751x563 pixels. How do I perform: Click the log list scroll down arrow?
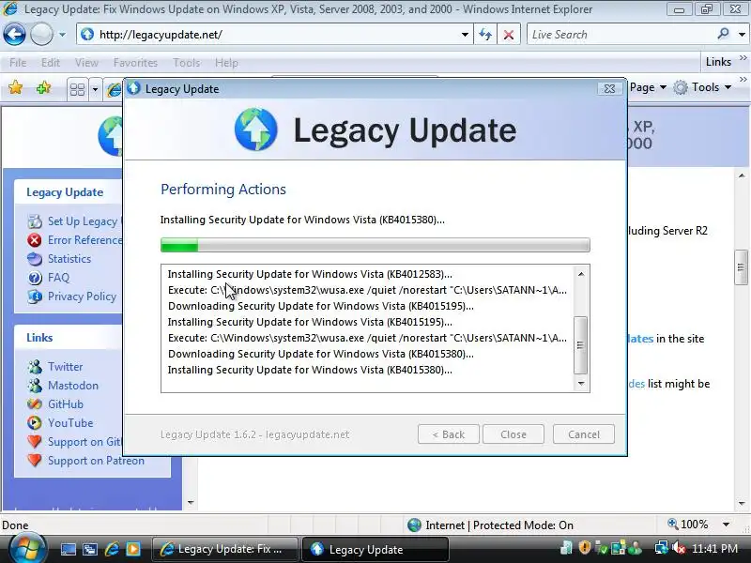(581, 383)
